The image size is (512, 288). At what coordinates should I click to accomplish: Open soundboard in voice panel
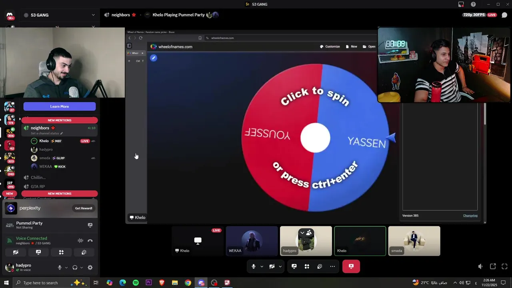[x=84, y=252]
